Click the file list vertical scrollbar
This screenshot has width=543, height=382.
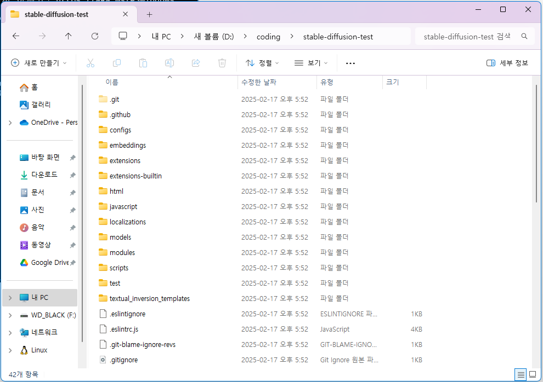536,143
